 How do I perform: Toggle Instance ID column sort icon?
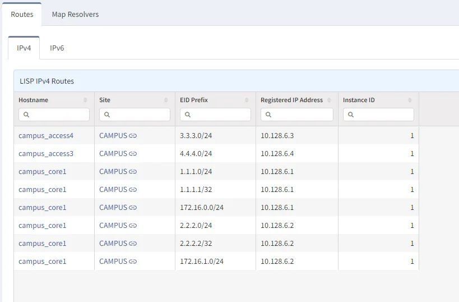tap(410, 100)
